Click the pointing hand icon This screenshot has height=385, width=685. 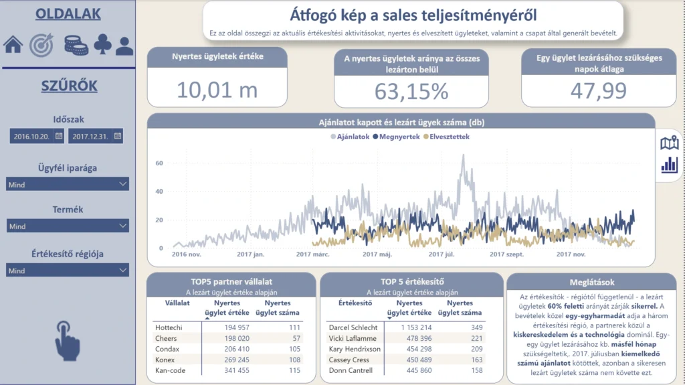point(66,340)
